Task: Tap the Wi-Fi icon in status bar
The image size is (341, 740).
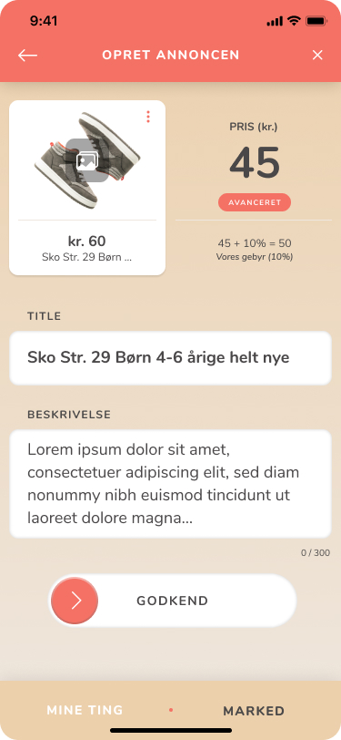Action: [x=294, y=21]
